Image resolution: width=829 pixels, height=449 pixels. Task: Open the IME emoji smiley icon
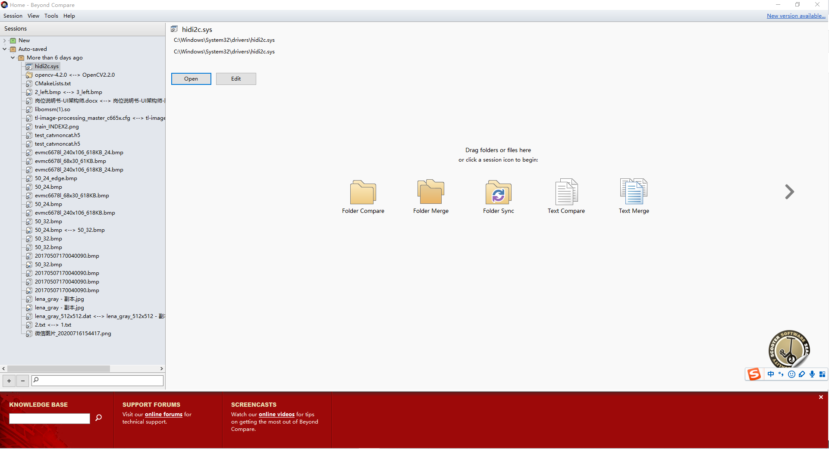pos(791,374)
